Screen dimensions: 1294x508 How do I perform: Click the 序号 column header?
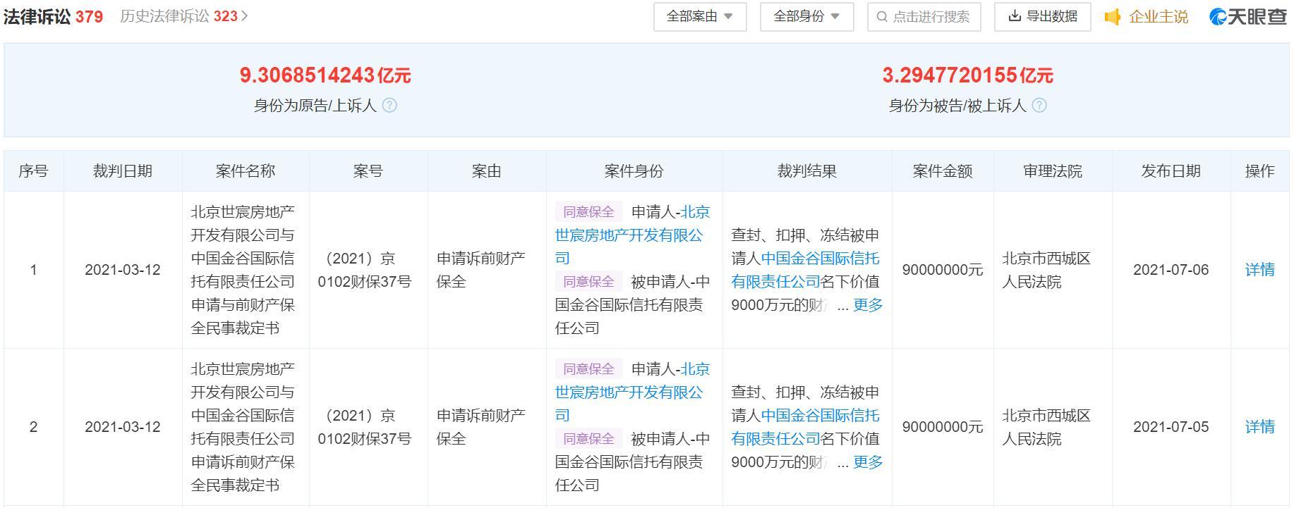pyautogui.click(x=33, y=171)
